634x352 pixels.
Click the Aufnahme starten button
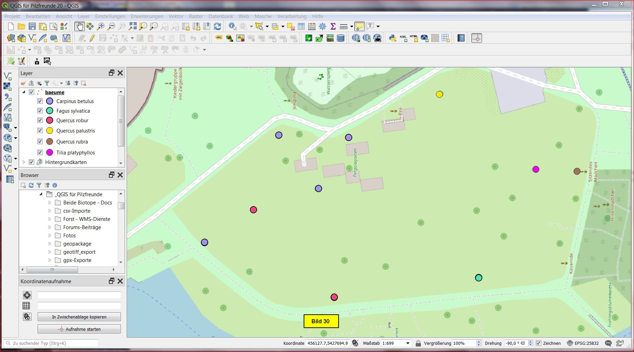[x=79, y=329]
